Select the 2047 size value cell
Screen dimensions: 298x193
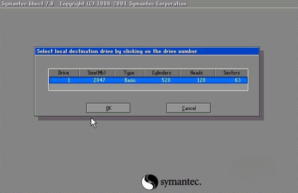(99, 80)
